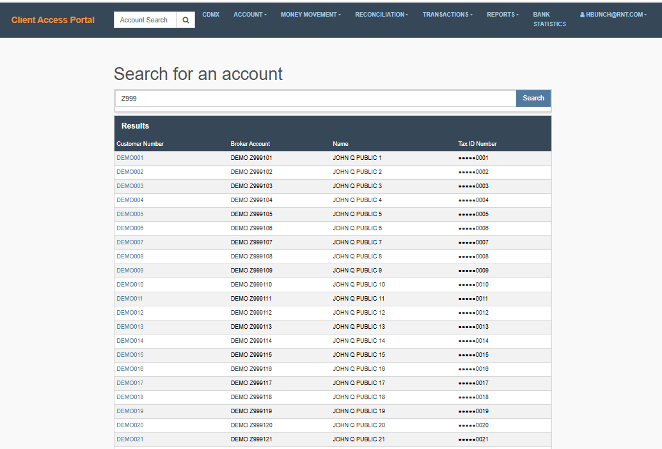Viewport: 662px width, 449px height.
Task: Click the name JOHN Q PUBLIC 1
Action: pyautogui.click(x=357, y=158)
